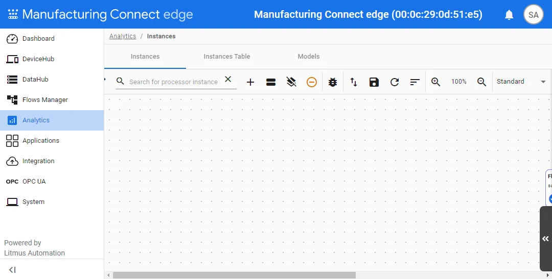Open notifications bell

click(509, 15)
